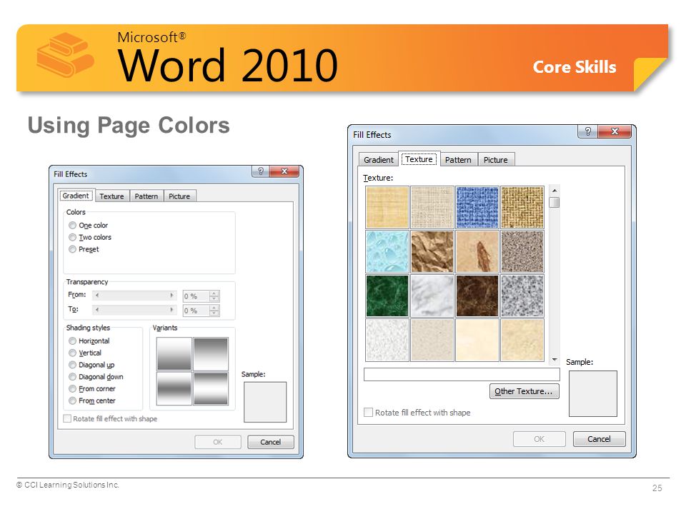
Task: Click the texture name text field
Action: pos(462,375)
